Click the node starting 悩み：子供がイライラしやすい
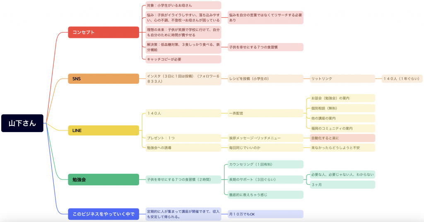 tap(183, 17)
